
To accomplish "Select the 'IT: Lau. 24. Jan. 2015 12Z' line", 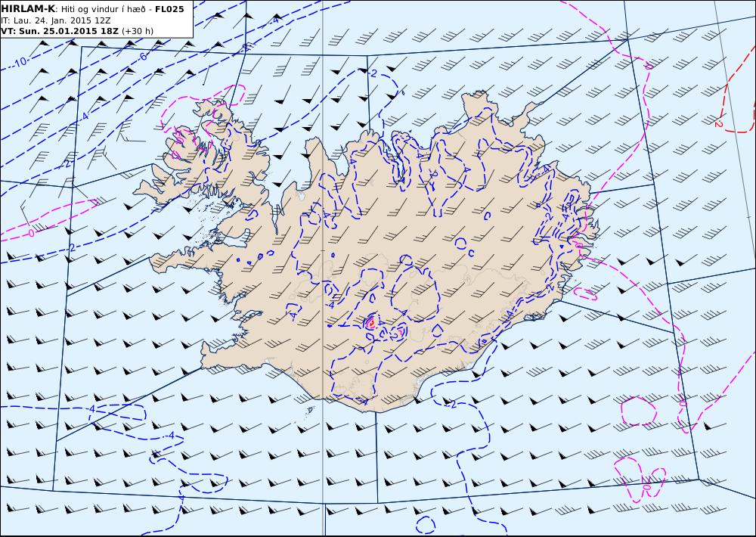I will tap(55, 20).
